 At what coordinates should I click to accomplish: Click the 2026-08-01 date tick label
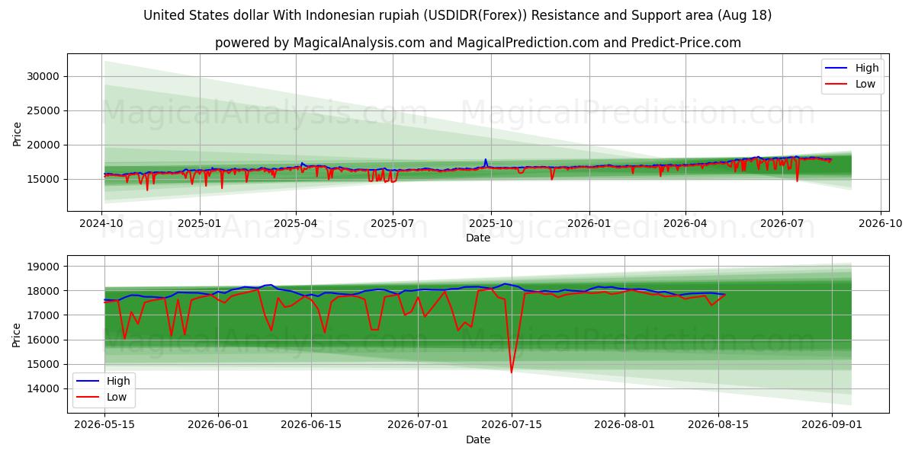(624, 426)
